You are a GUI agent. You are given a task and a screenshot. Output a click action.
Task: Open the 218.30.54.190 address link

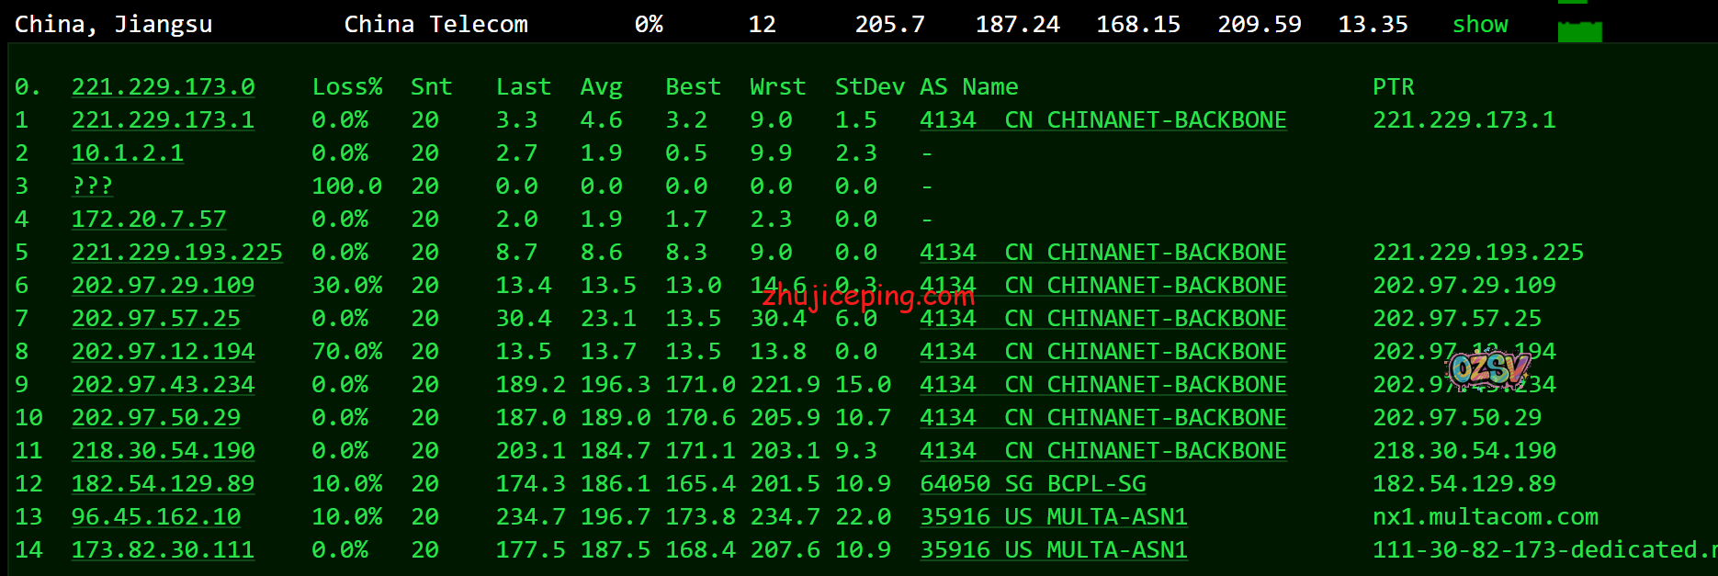(x=164, y=451)
